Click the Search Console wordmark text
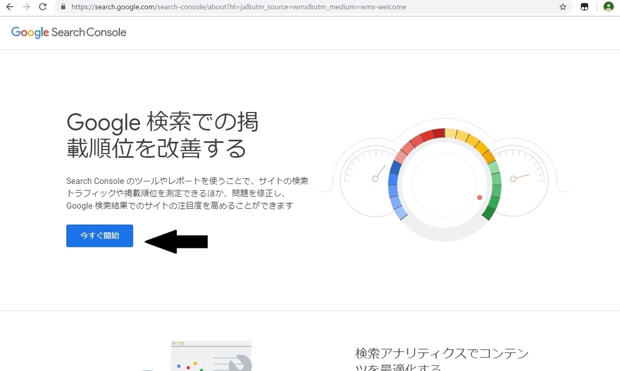The image size is (620, 371). tap(88, 32)
